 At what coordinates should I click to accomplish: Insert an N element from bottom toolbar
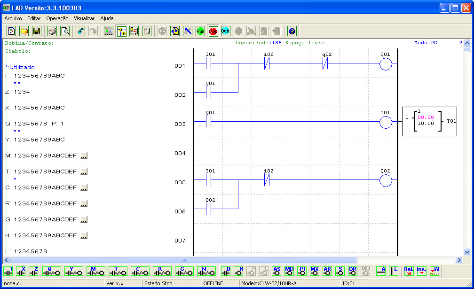206,271
